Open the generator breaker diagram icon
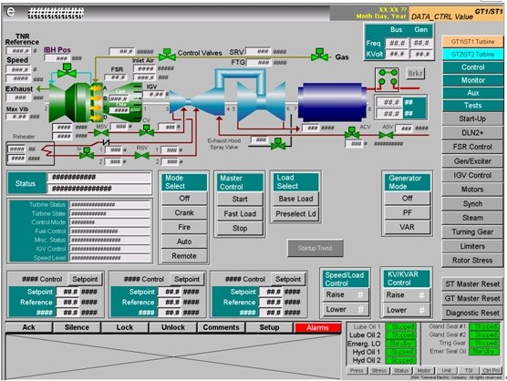 [388, 78]
